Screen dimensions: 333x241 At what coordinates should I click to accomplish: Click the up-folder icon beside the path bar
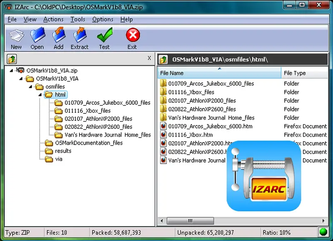click(x=163, y=59)
